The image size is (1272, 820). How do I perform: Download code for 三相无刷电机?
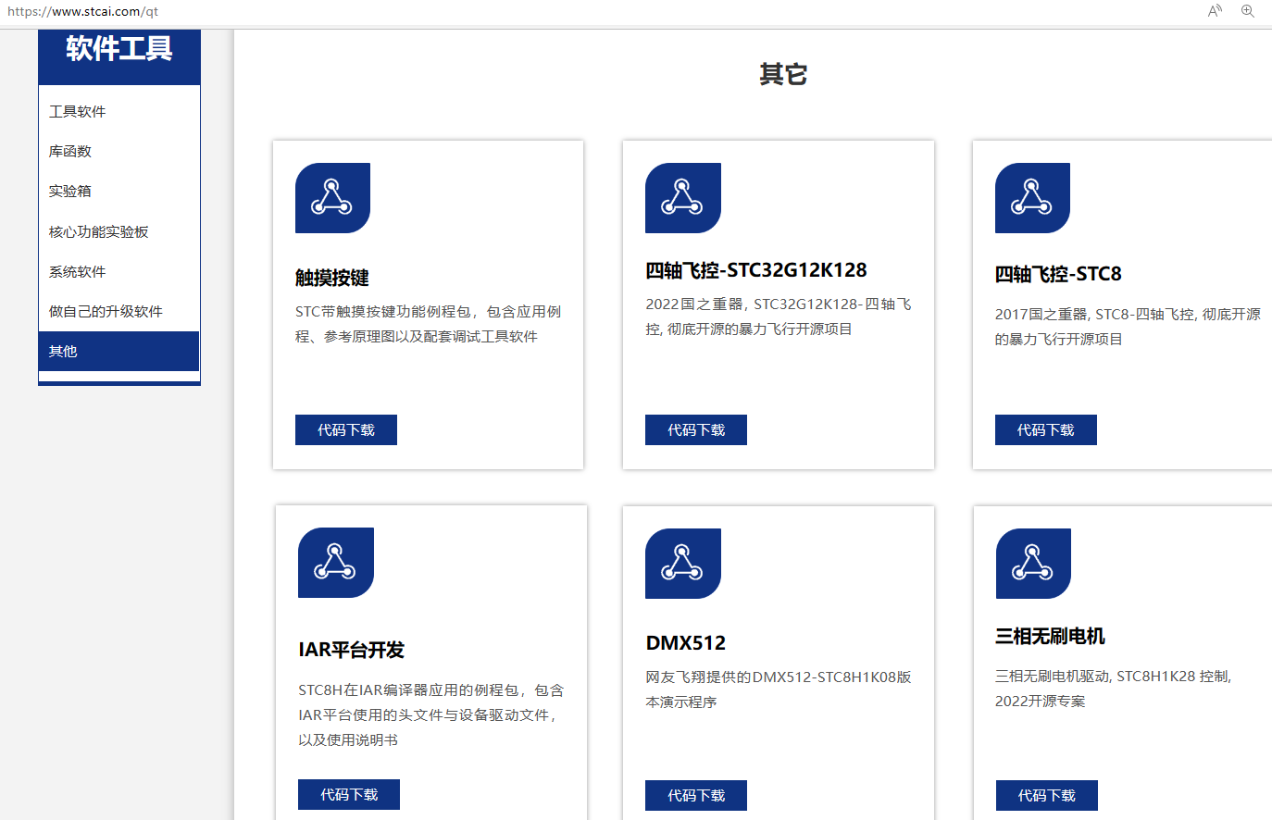click(x=1047, y=795)
